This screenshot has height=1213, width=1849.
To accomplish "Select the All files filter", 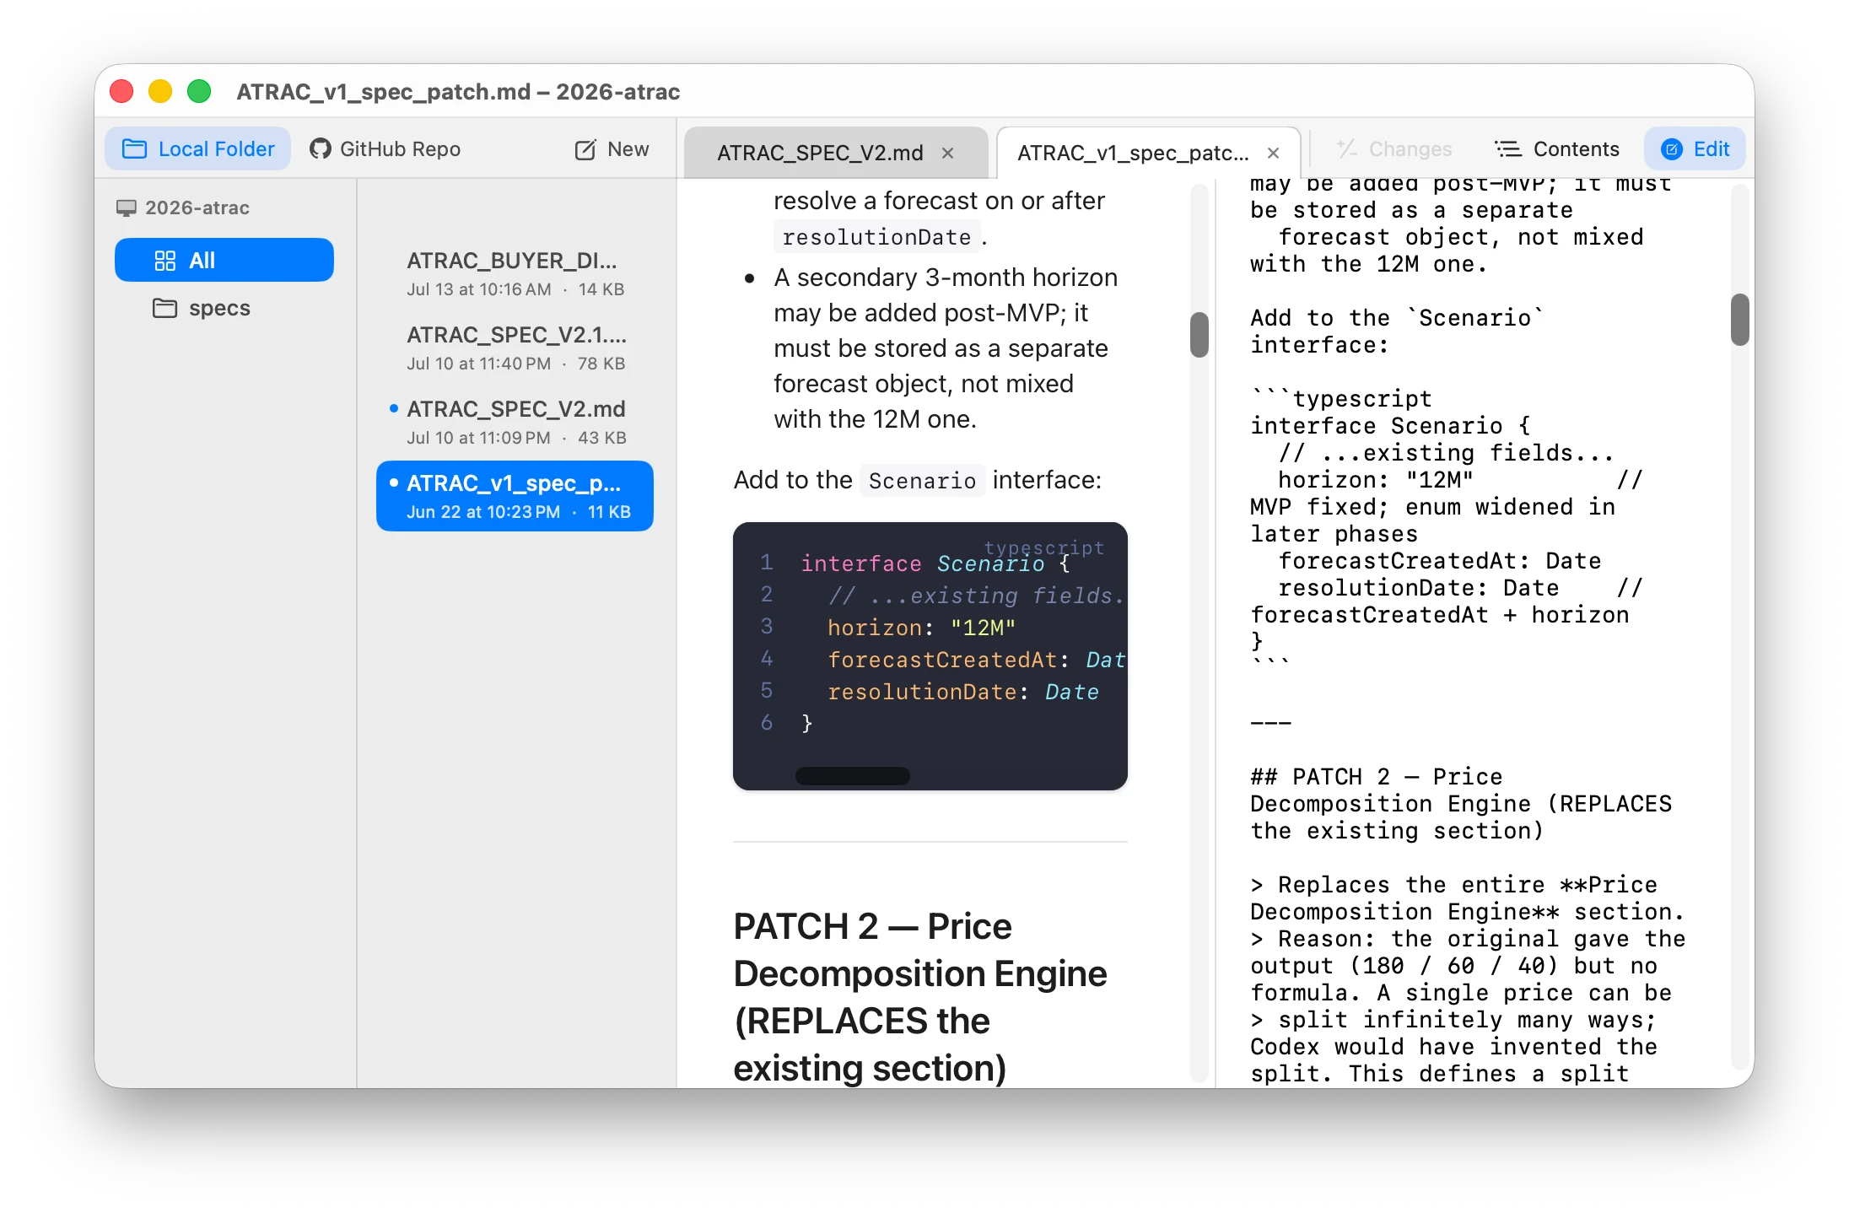I will tap(224, 260).
